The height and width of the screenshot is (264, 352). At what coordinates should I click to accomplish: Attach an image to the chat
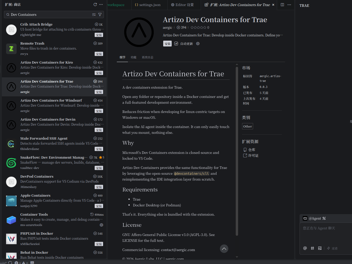320,248
